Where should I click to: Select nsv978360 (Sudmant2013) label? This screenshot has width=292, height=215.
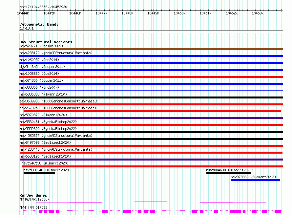coord(253,177)
